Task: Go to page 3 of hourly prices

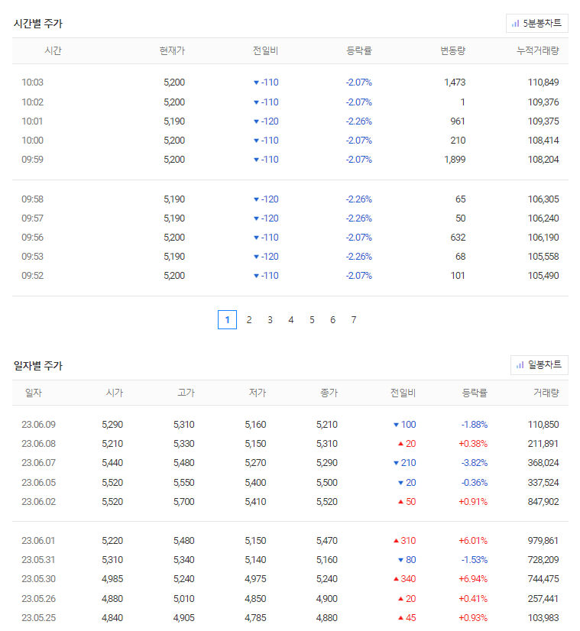Action: tap(270, 320)
